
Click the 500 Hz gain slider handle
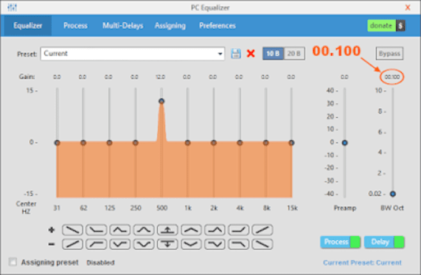(x=161, y=101)
